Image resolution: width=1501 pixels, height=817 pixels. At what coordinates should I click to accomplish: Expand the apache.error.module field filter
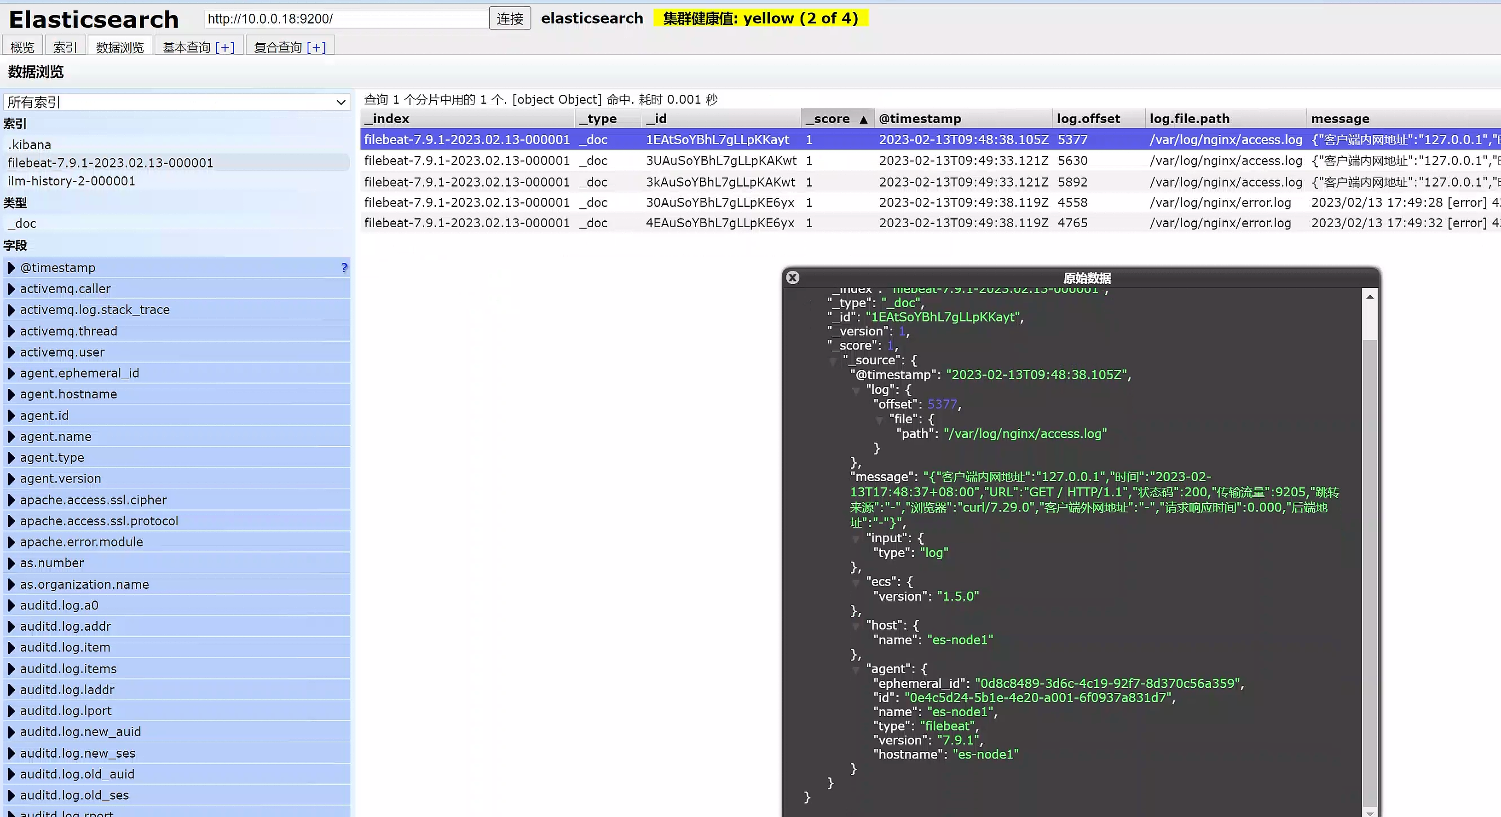(x=11, y=542)
